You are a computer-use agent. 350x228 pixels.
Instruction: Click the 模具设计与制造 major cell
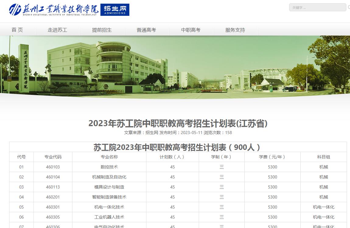coord(109,187)
